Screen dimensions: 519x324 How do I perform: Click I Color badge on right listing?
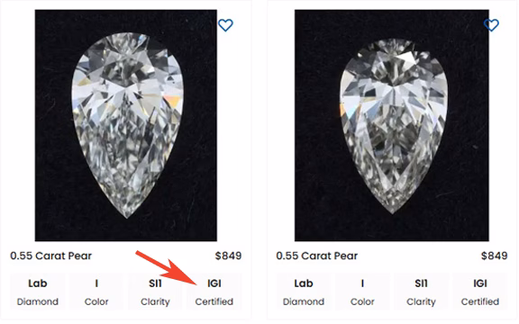[x=362, y=292]
